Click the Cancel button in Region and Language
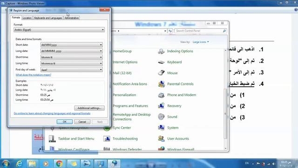The image size is (298, 168). 82,122
